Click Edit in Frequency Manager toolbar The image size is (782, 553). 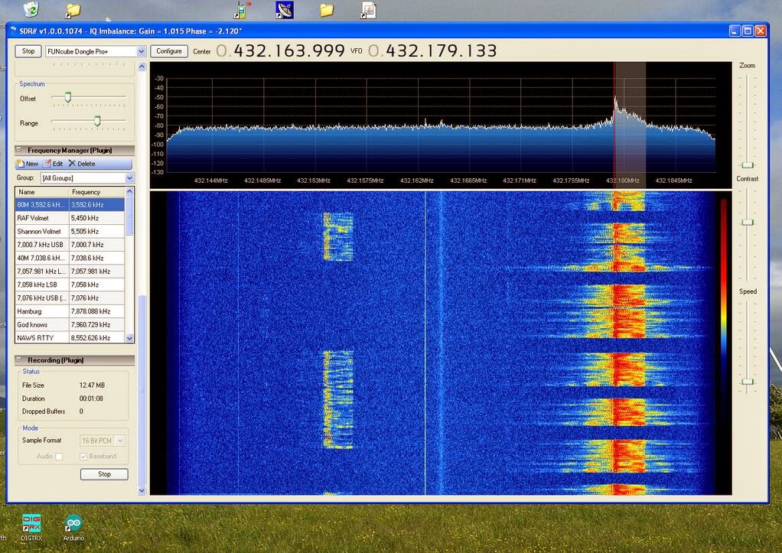(53, 164)
